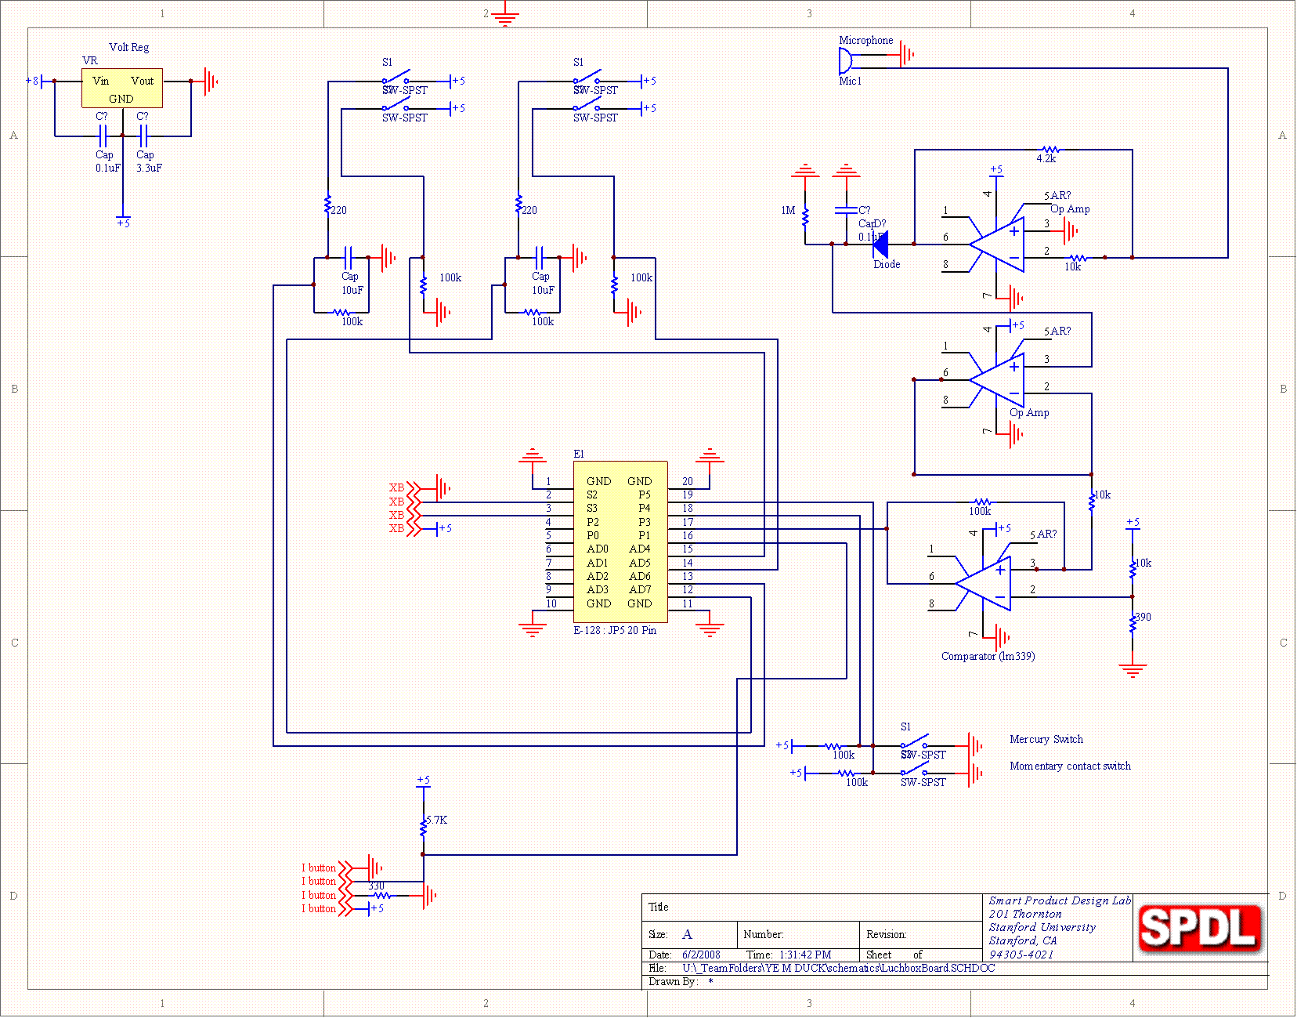Select the E-128 JP5 20 Pin connector
The height and width of the screenshot is (1018, 1297).
[x=620, y=542]
